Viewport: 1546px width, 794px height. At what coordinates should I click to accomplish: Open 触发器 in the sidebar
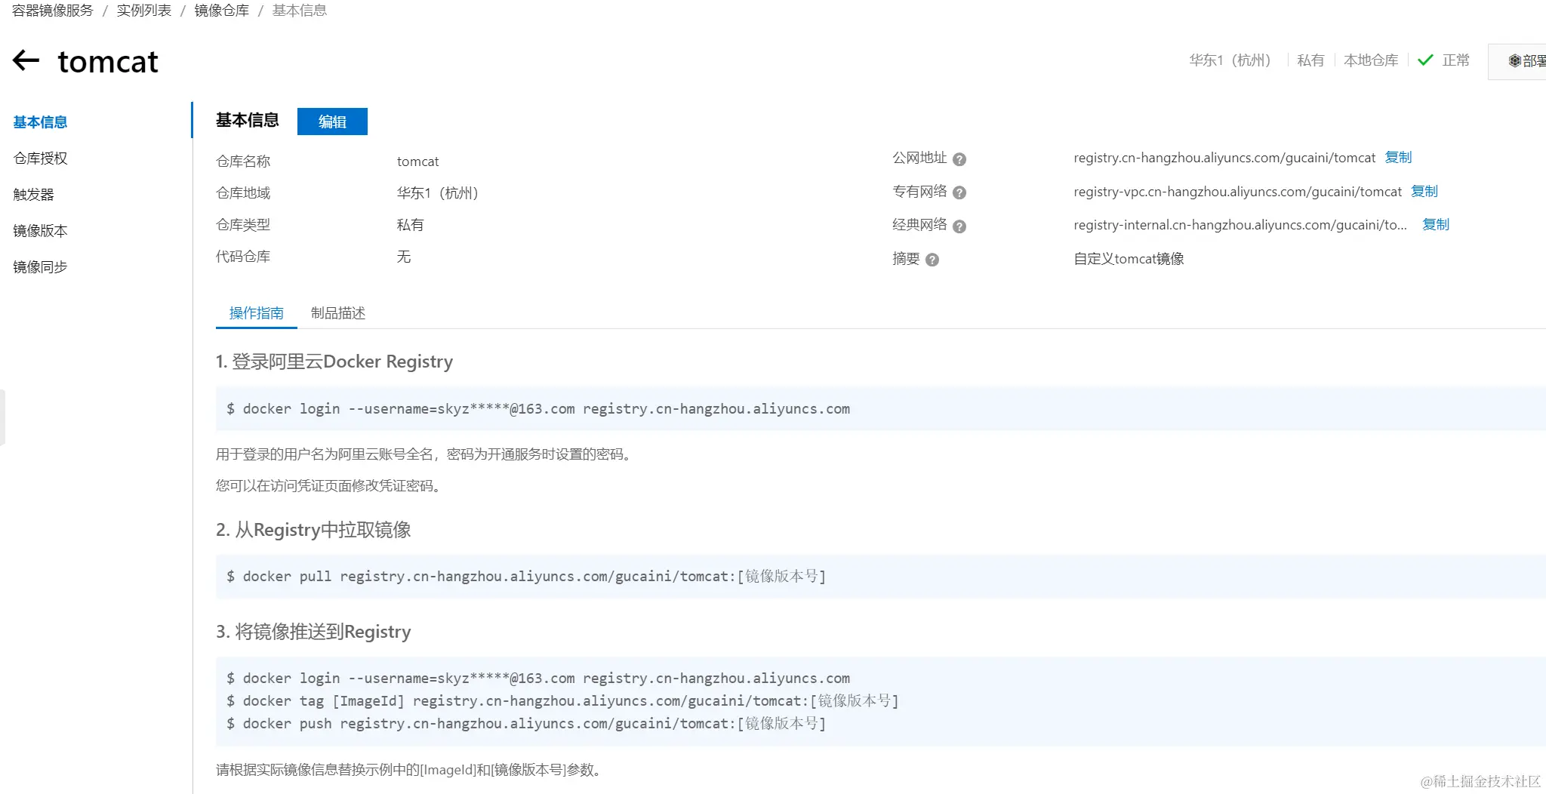point(33,195)
